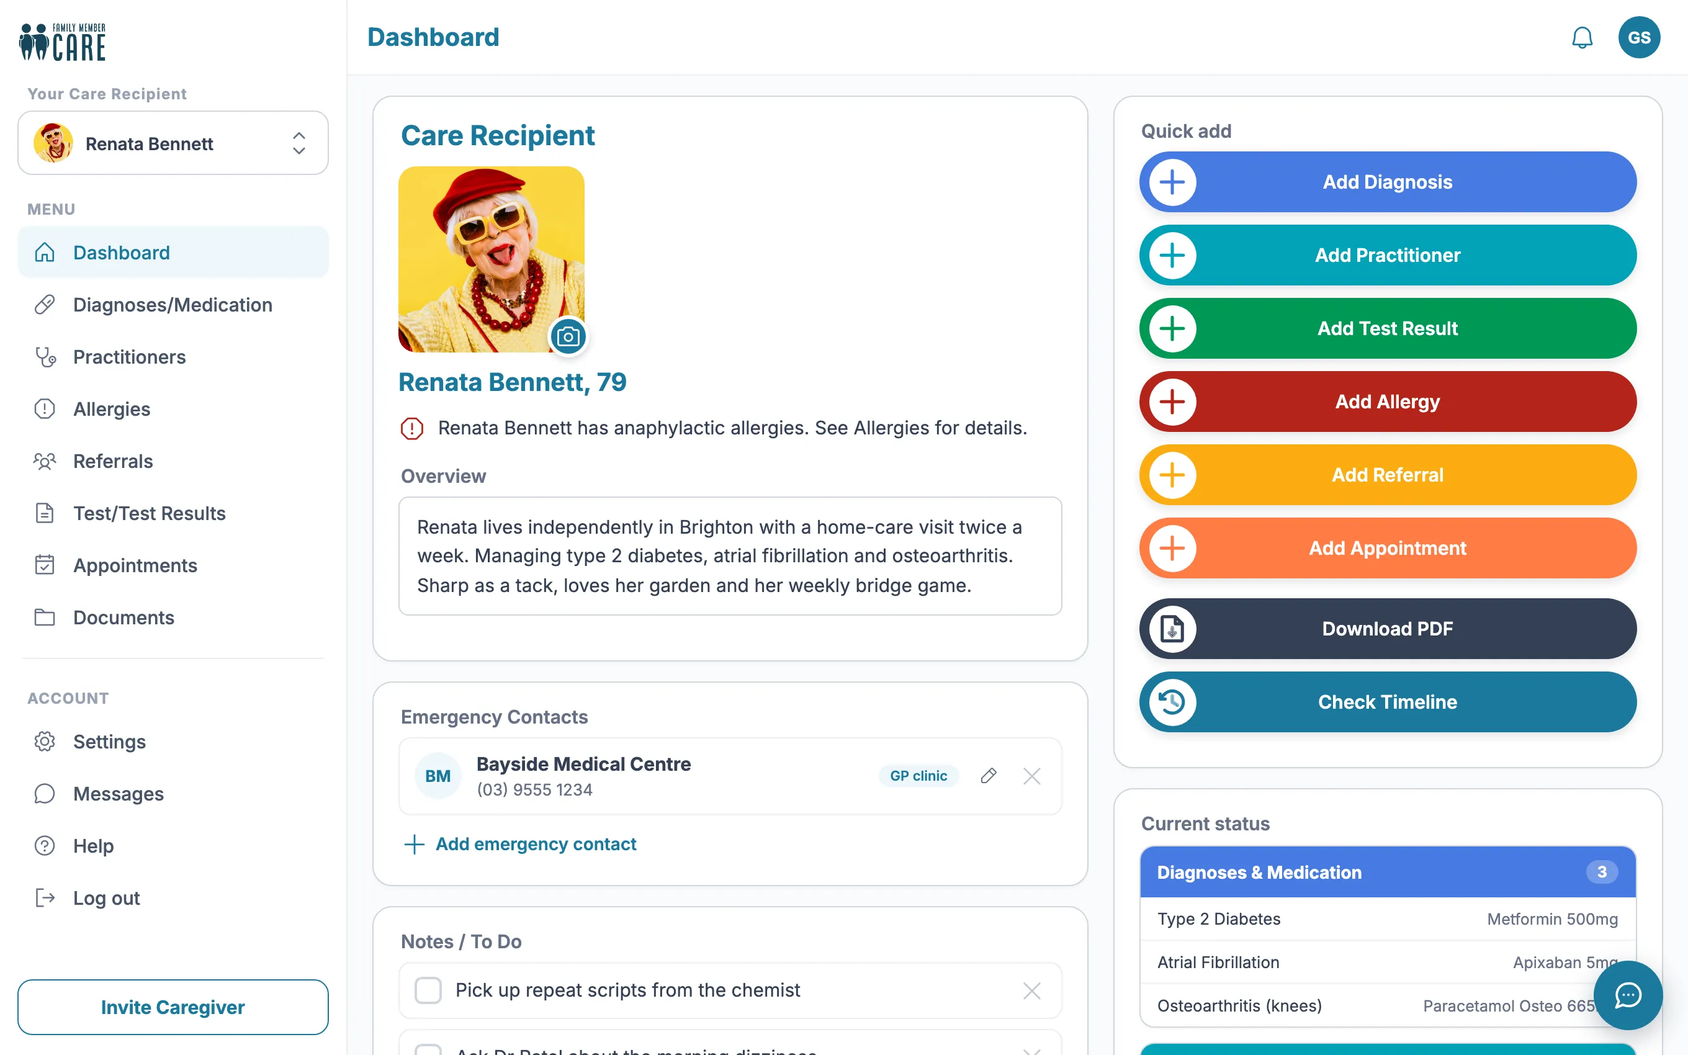The image size is (1688, 1055).
Task: Click the plus icon on Add Practitioner
Action: click(1172, 256)
